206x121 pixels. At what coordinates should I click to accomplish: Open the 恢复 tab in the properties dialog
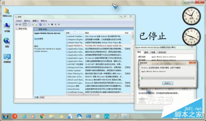[153, 52]
